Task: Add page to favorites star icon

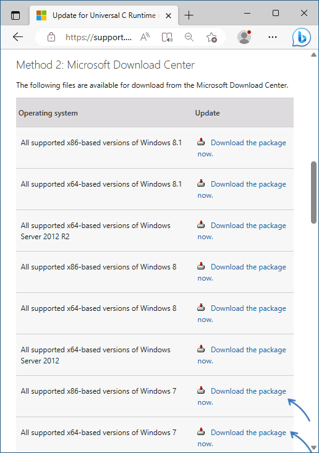Action: pyautogui.click(x=211, y=37)
